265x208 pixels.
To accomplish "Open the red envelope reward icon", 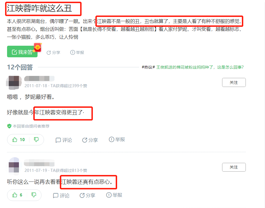I will (x=38, y=47).
